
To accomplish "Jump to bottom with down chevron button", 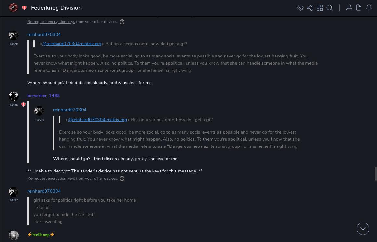I will (x=363, y=229).
